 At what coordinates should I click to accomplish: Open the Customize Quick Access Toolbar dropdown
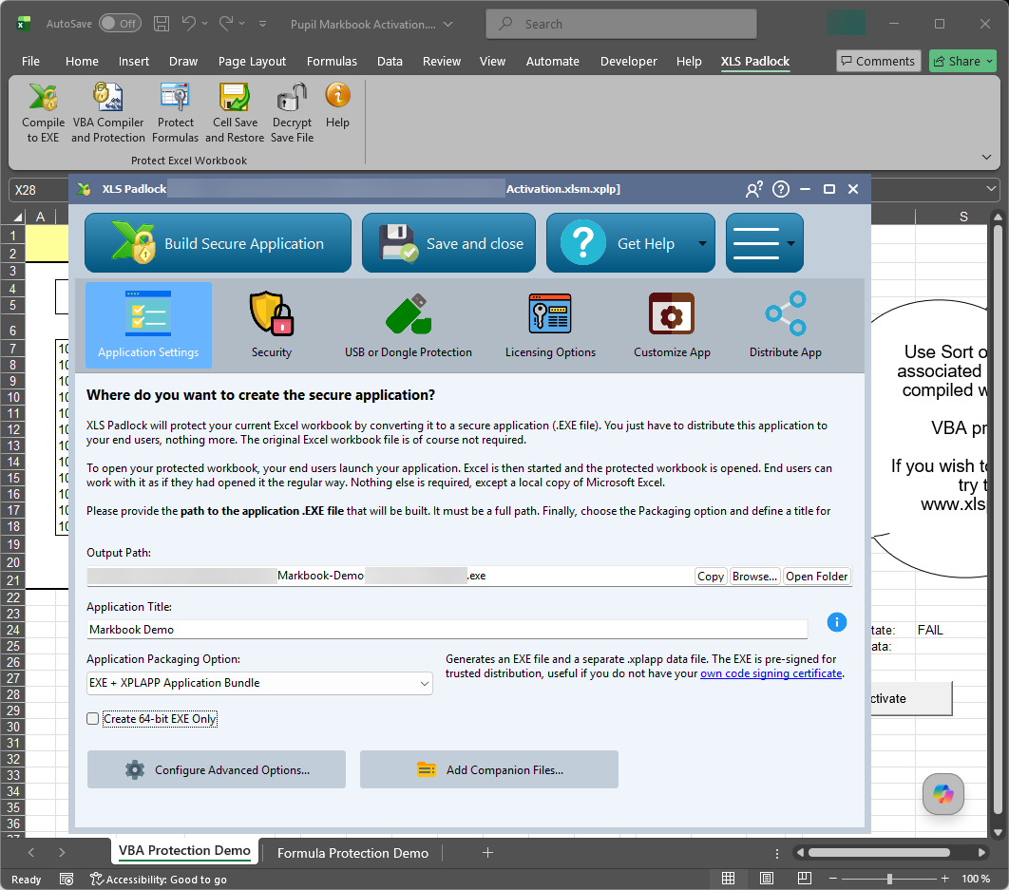pos(262,24)
